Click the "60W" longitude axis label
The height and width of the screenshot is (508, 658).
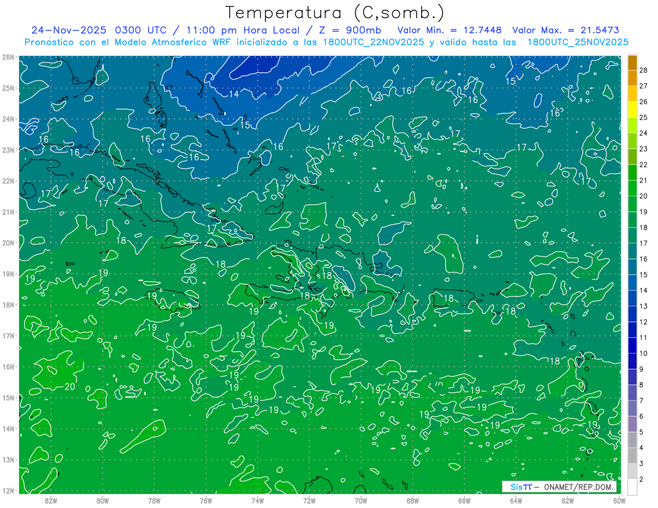tap(619, 500)
